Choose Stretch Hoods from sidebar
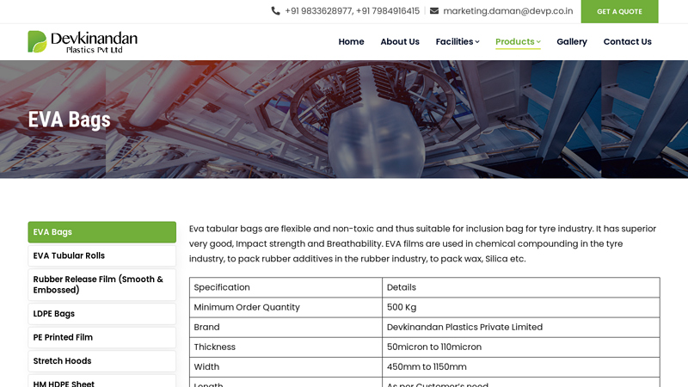The width and height of the screenshot is (688, 387). [101, 361]
